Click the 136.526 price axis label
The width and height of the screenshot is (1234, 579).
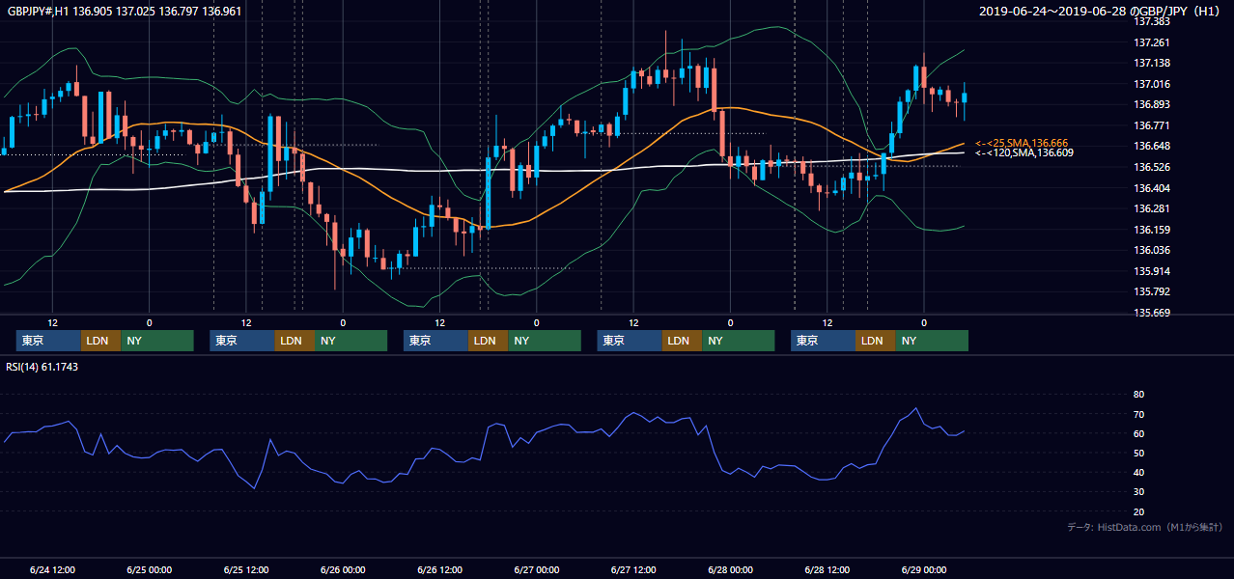1152,167
